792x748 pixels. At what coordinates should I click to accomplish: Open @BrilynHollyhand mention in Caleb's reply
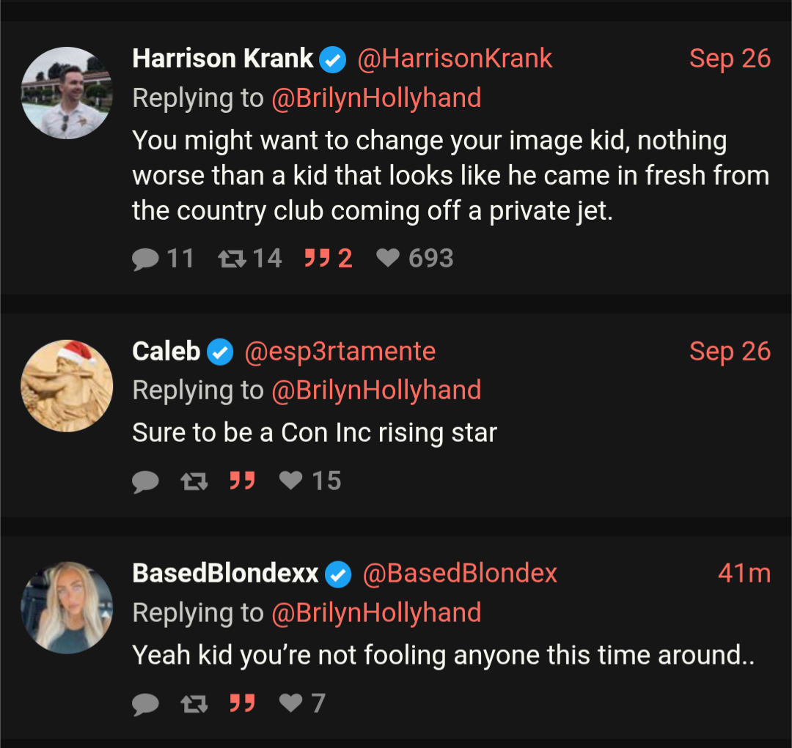(x=376, y=390)
